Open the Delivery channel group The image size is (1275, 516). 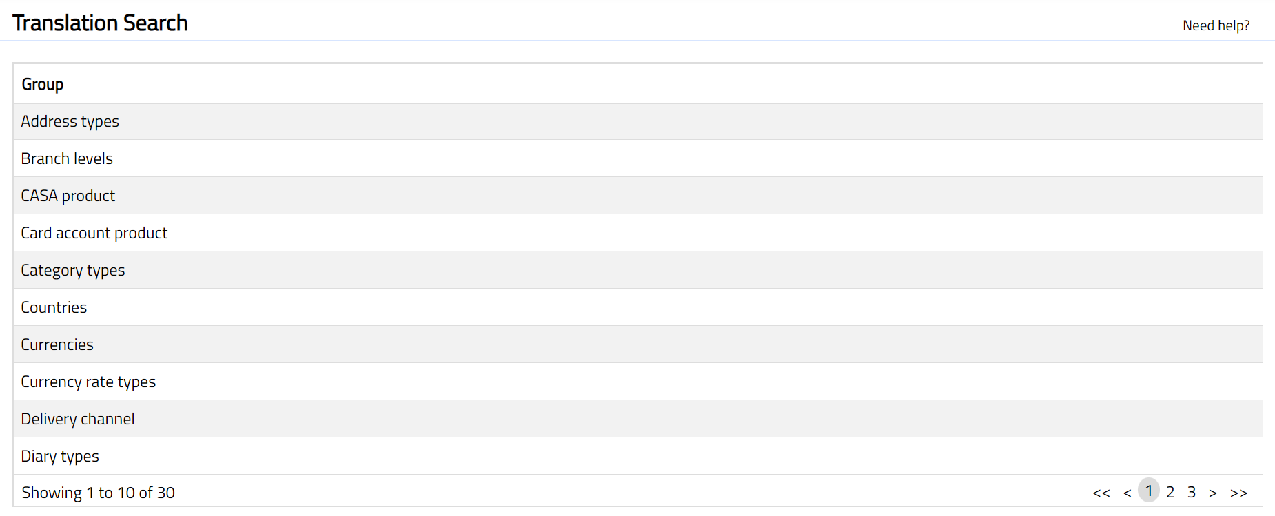click(x=78, y=419)
